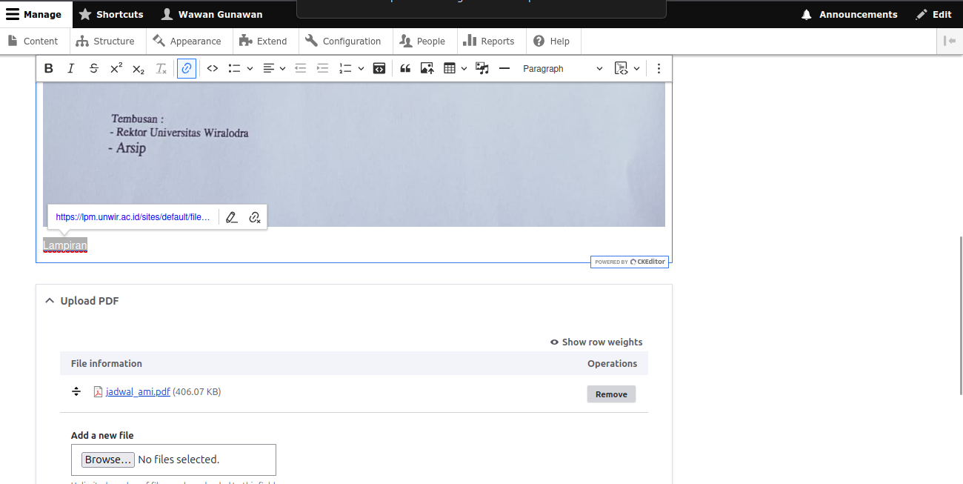Viewport: 963px width, 484px height.
Task: Open the jadwal_ami.pdf file link
Action: point(138,391)
